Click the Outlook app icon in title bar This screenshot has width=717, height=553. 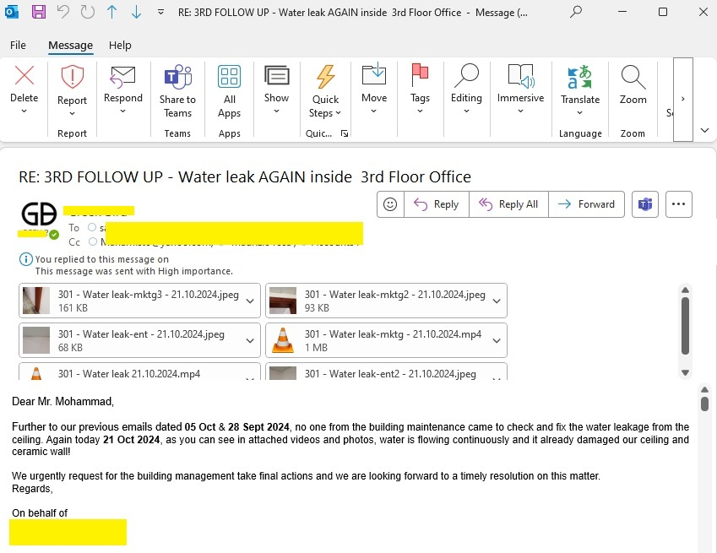(x=12, y=12)
